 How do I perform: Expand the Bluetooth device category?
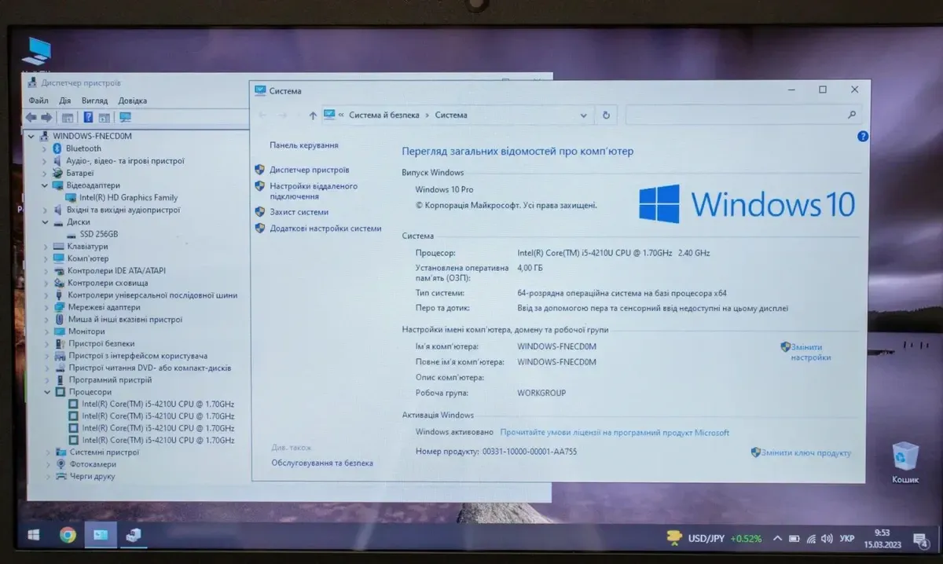pos(45,148)
